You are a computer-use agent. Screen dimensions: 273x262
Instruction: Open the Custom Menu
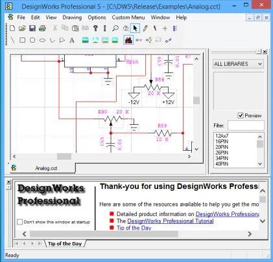[x=128, y=17]
